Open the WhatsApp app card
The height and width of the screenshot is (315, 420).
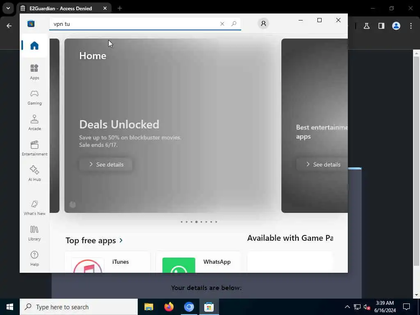pos(198,262)
